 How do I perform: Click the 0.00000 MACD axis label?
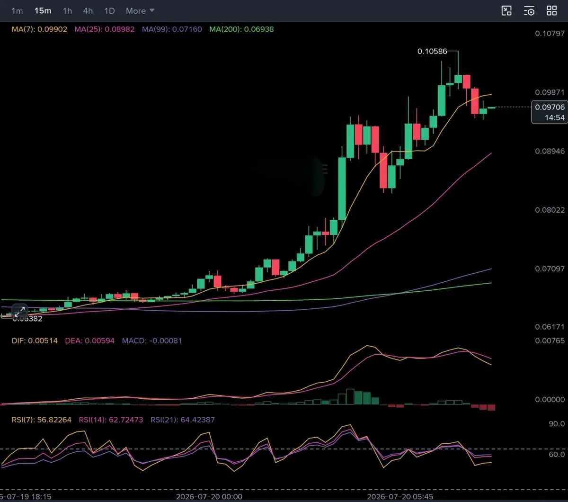[550, 400]
